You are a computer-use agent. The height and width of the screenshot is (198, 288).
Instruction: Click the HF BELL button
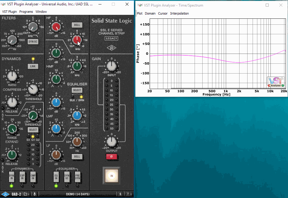point(77,25)
